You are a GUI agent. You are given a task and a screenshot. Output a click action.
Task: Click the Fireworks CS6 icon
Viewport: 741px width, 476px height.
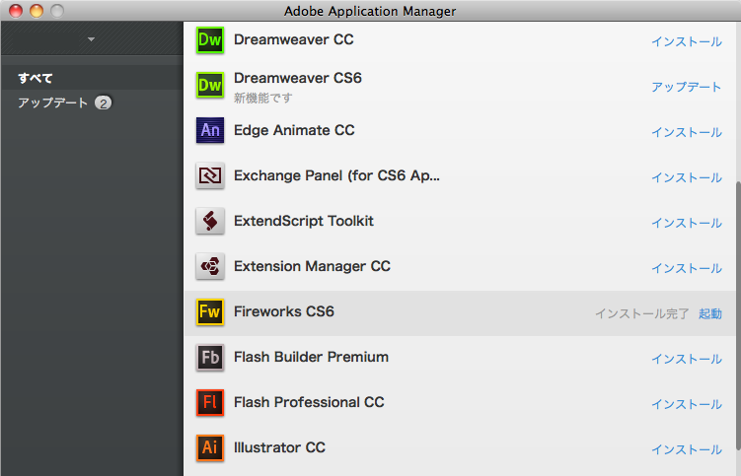(210, 312)
